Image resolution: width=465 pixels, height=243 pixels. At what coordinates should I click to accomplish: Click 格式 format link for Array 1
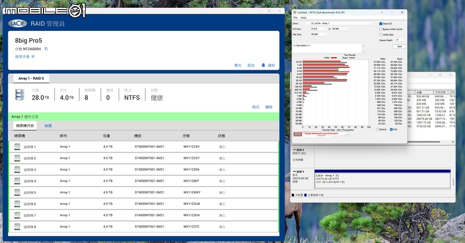coord(256,107)
